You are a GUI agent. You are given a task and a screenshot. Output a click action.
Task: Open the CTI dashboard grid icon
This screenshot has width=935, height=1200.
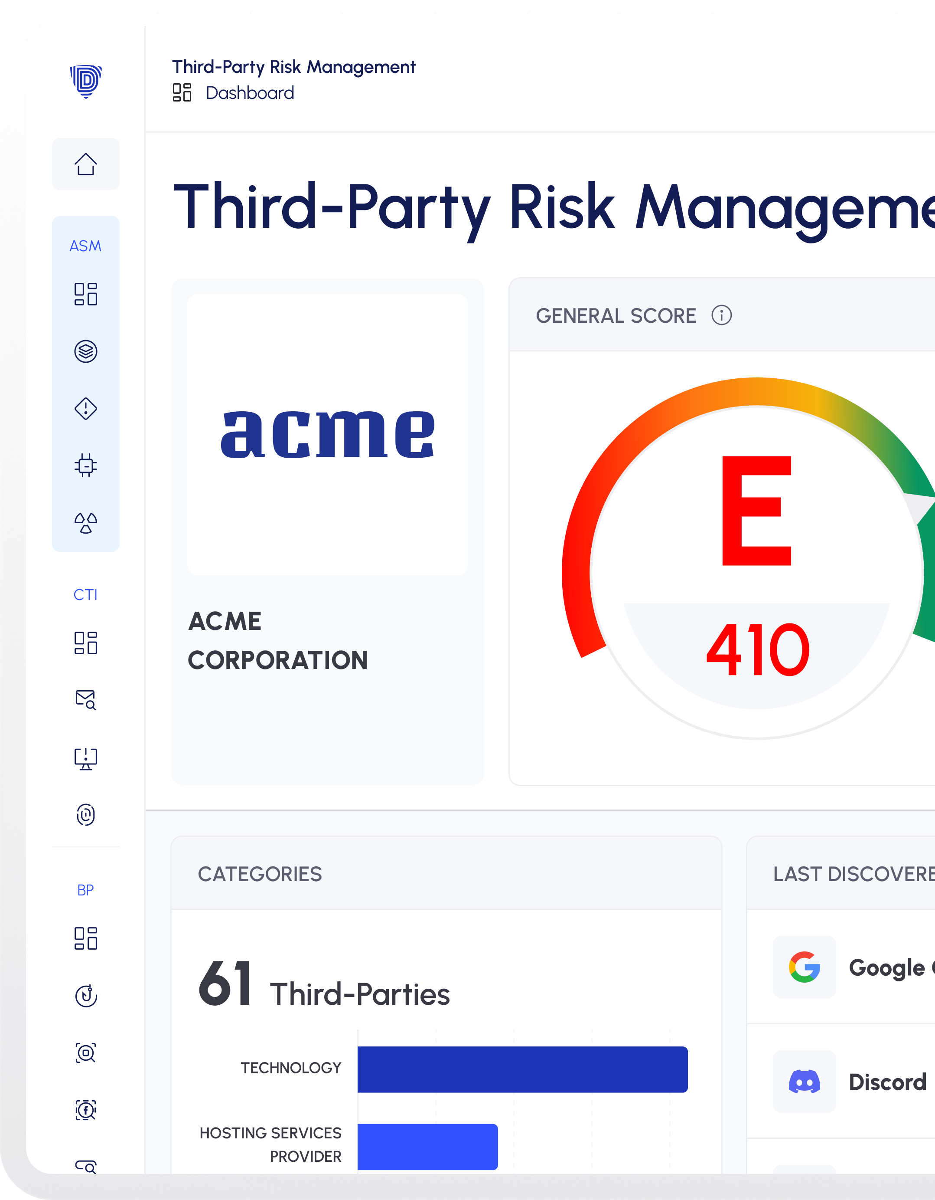86,643
